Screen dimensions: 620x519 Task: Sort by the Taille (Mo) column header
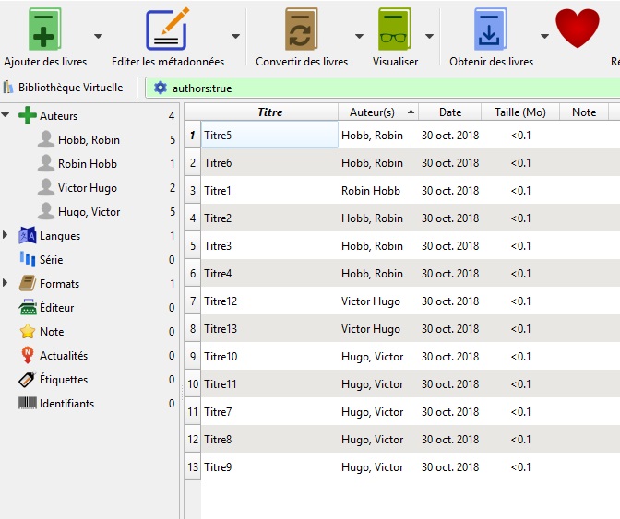(x=520, y=112)
